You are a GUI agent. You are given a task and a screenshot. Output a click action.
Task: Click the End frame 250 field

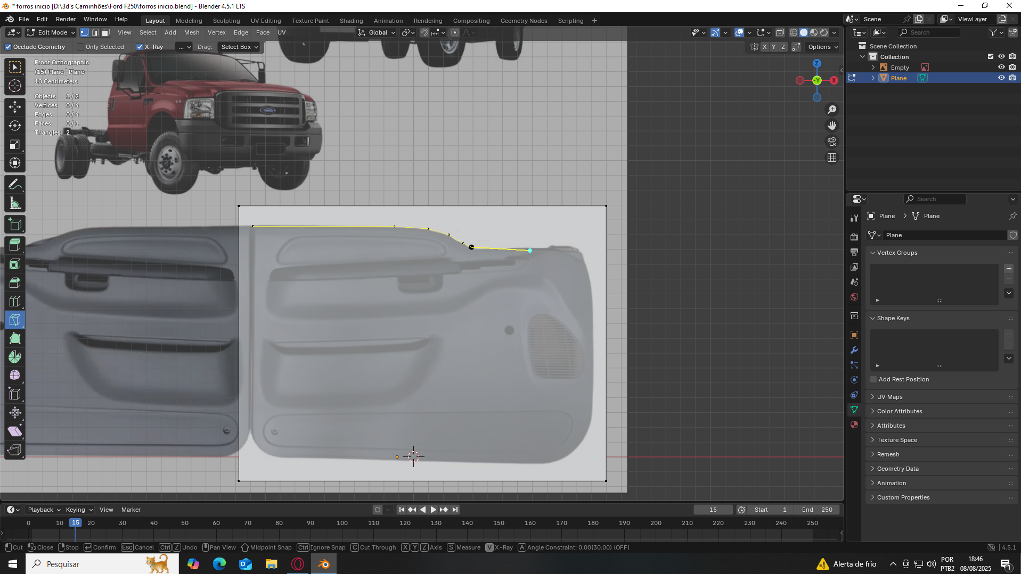tap(817, 510)
